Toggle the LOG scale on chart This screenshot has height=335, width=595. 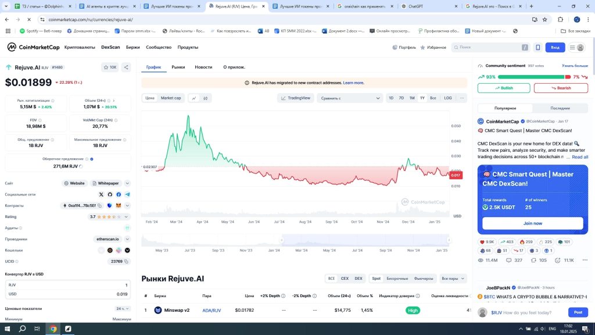tap(448, 98)
